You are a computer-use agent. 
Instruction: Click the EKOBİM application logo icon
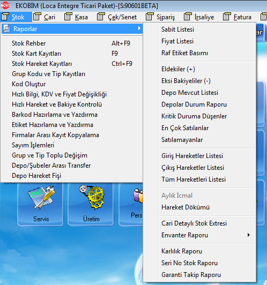click(5, 5)
